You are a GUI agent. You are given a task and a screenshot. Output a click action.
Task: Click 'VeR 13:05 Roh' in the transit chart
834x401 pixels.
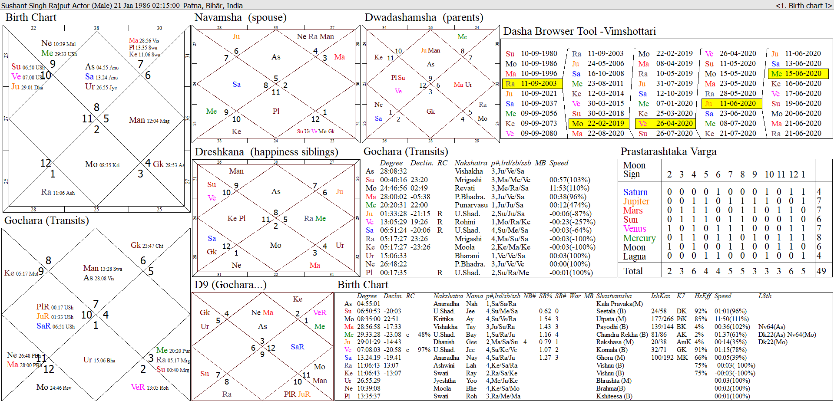[149, 387]
